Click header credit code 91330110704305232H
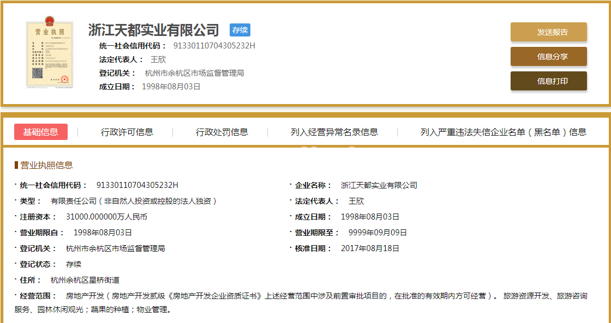 tap(214, 46)
